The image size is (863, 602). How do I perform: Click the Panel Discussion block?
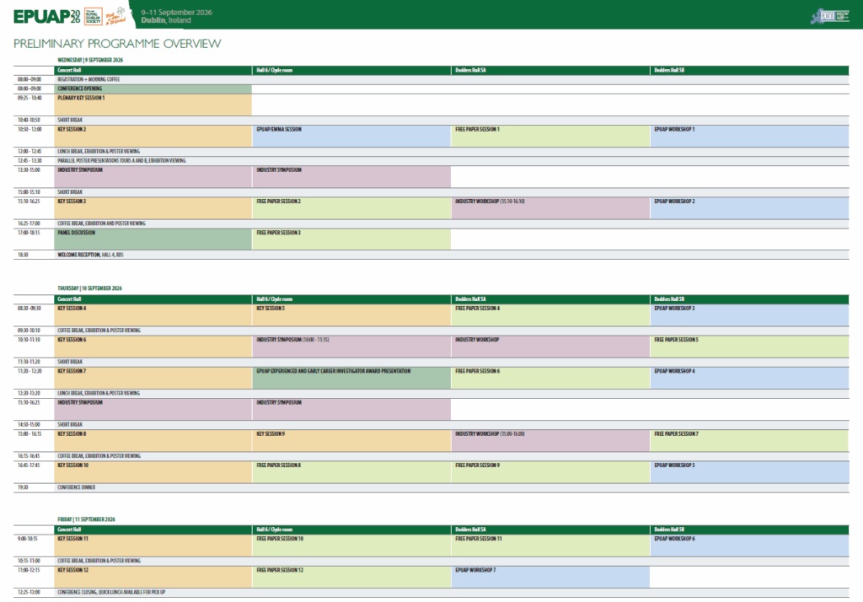153,239
